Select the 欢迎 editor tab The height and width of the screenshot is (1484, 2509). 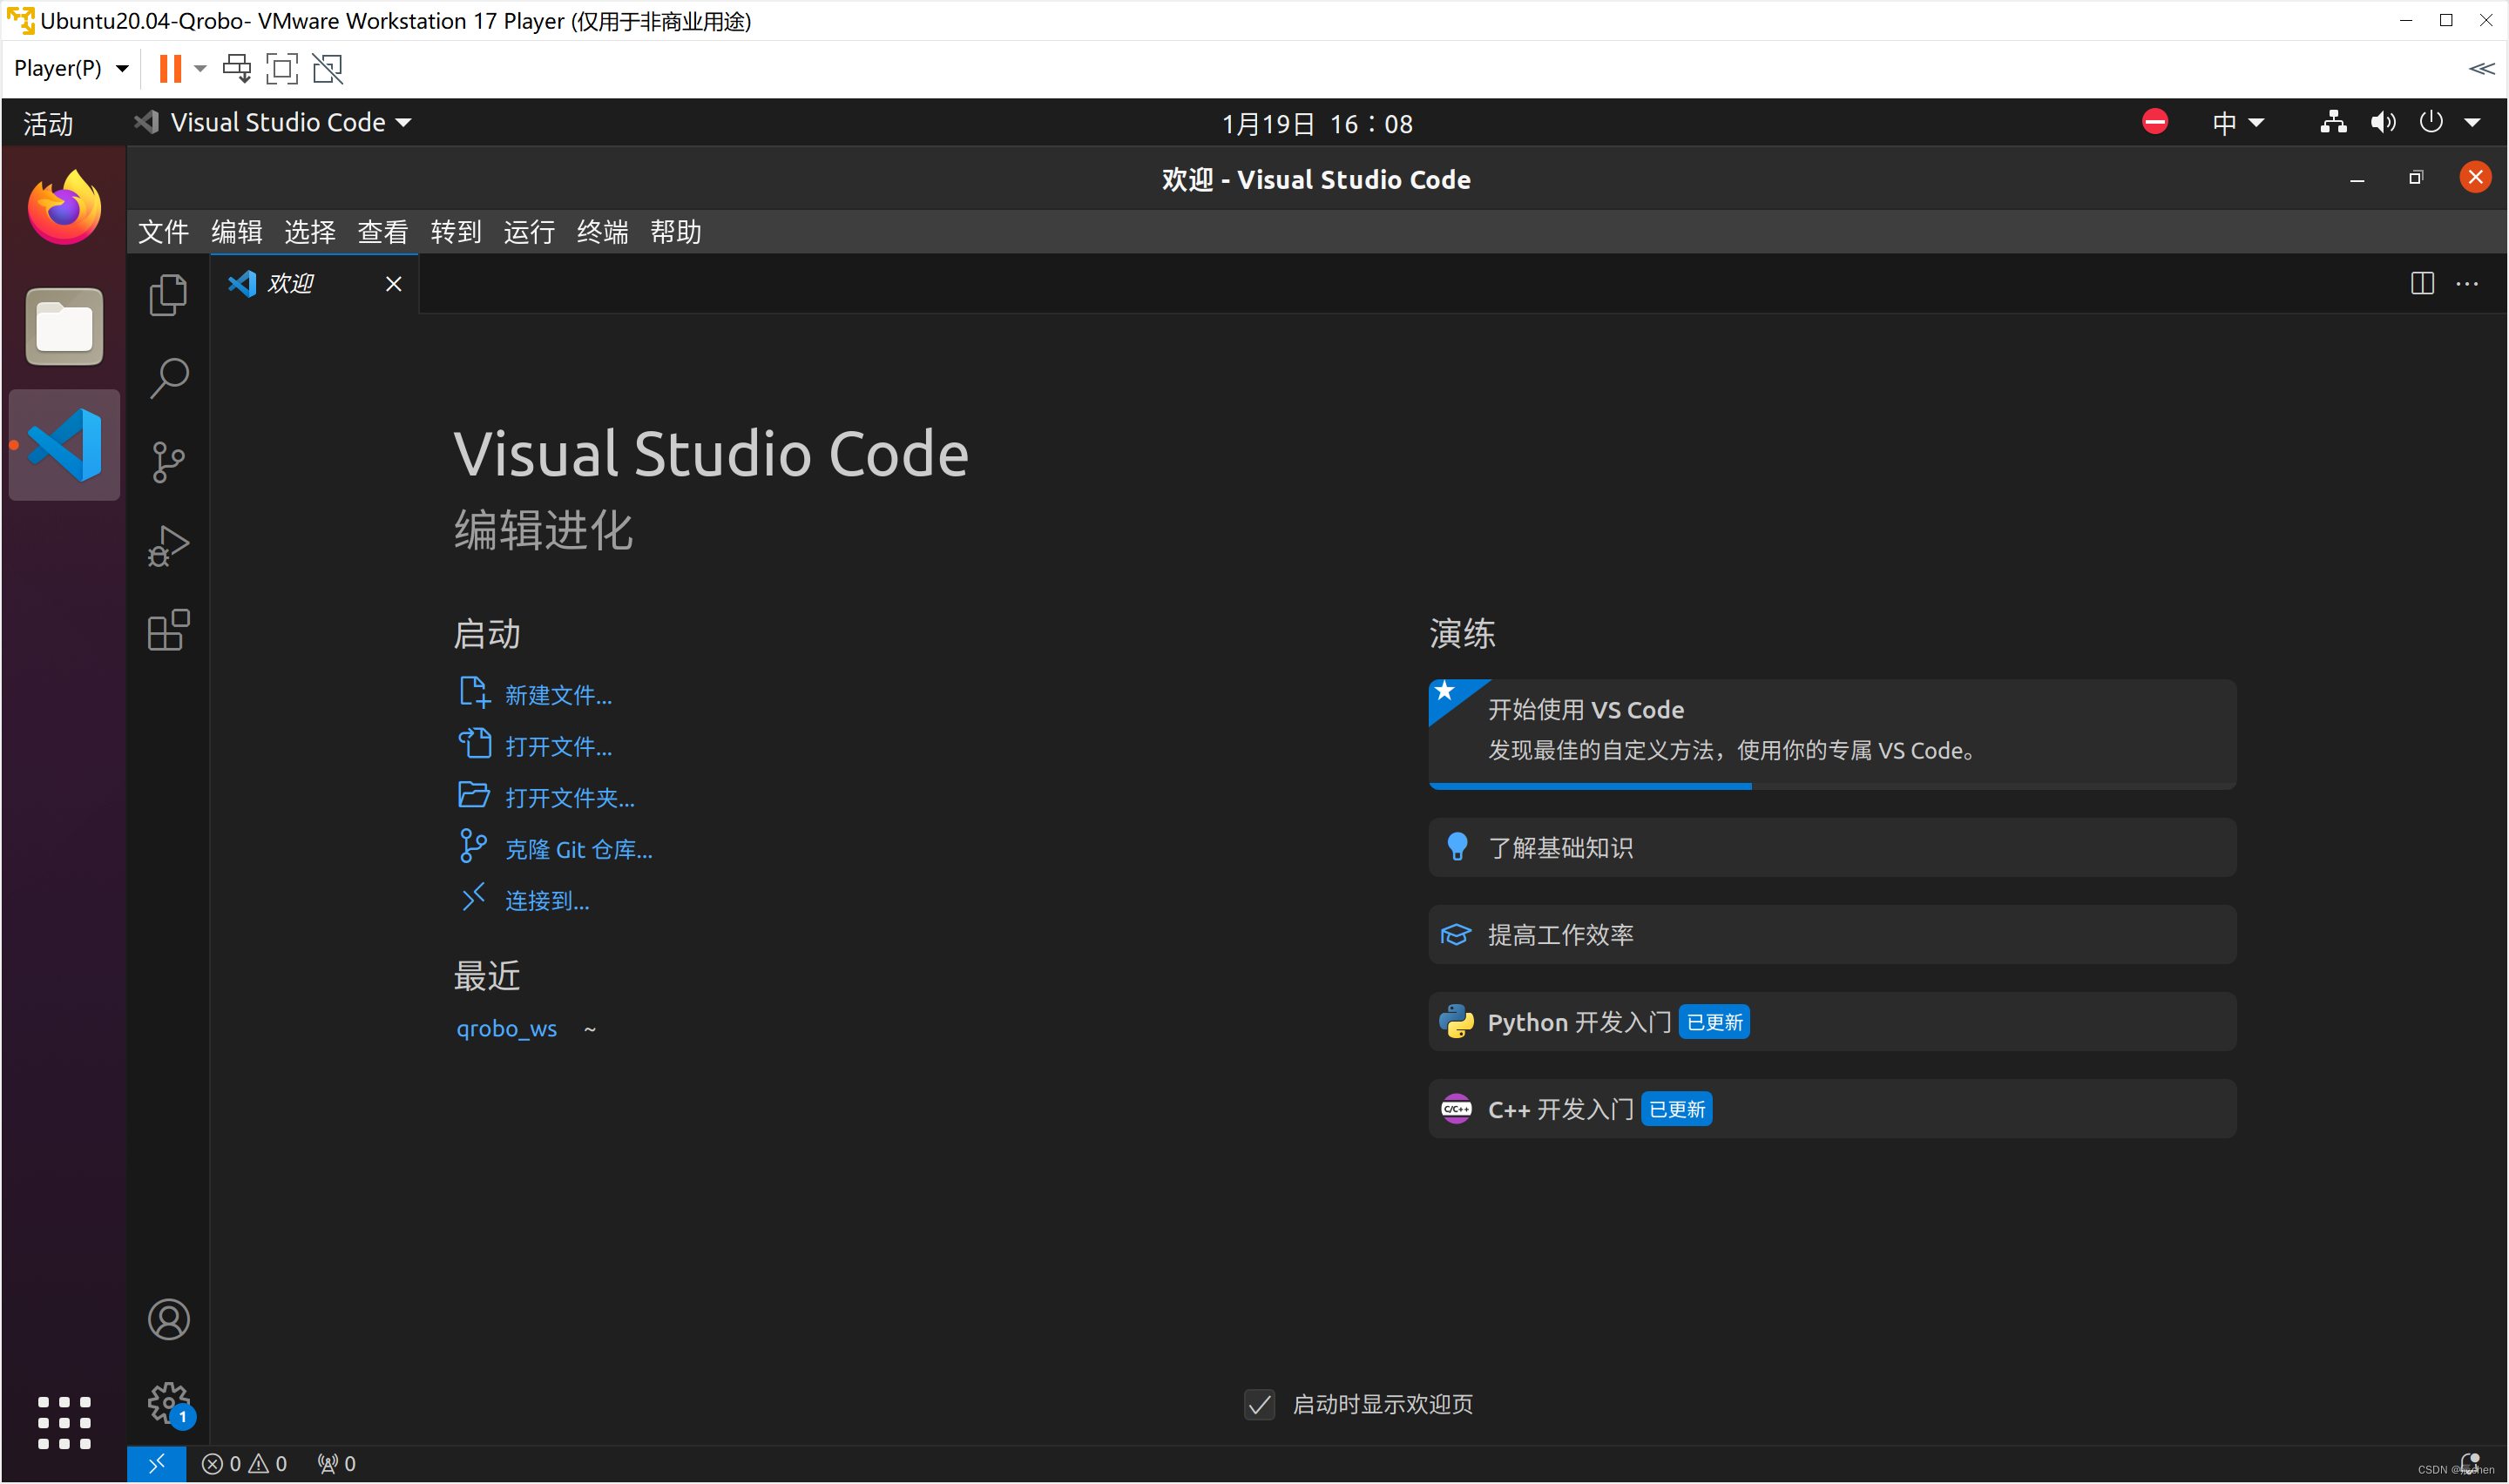point(314,284)
